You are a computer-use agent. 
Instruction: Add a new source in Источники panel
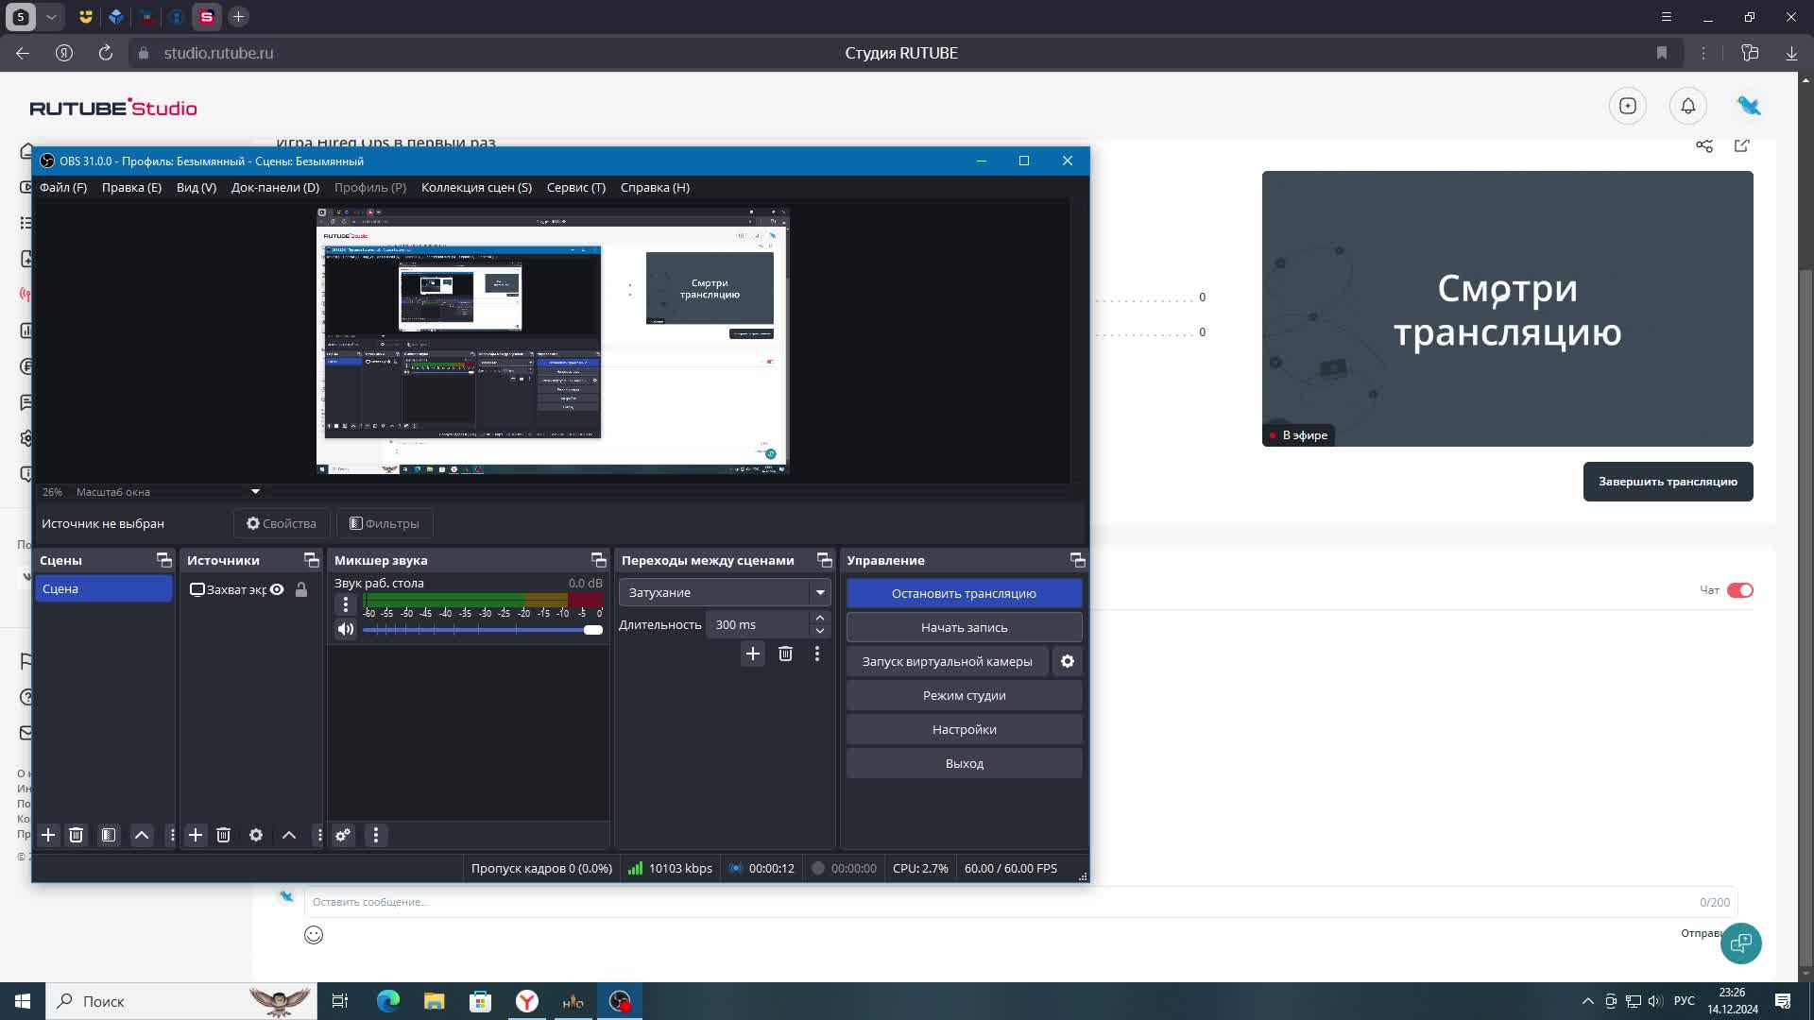click(196, 835)
